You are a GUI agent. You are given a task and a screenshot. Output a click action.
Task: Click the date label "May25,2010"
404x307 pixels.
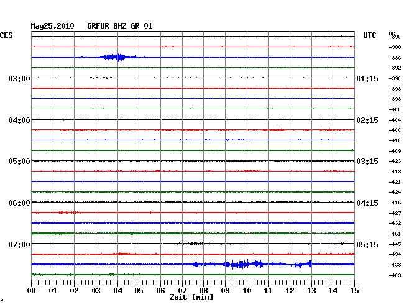(52, 26)
